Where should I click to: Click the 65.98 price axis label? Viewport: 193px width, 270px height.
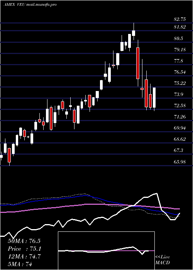click(180, 162)
